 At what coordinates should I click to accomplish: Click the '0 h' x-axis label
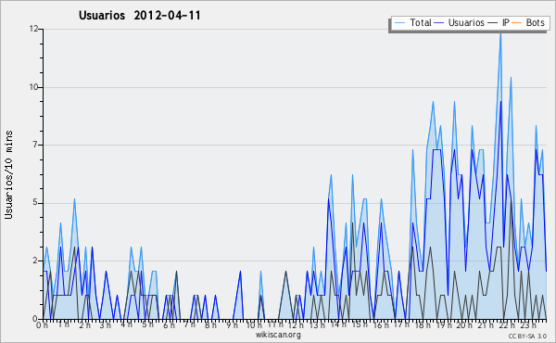point(42,325)
